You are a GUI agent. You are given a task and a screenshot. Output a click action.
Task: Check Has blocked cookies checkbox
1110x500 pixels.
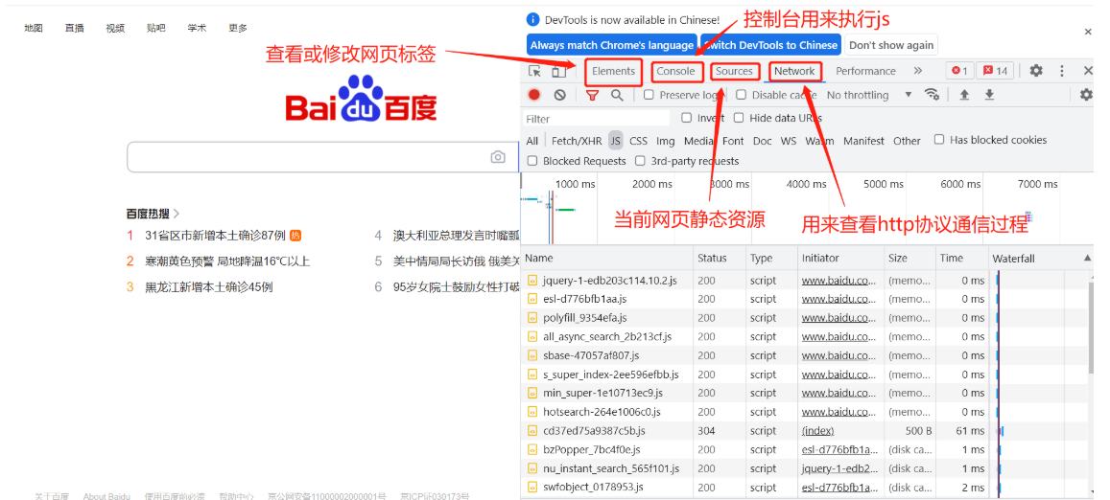[x=938, y=139]
